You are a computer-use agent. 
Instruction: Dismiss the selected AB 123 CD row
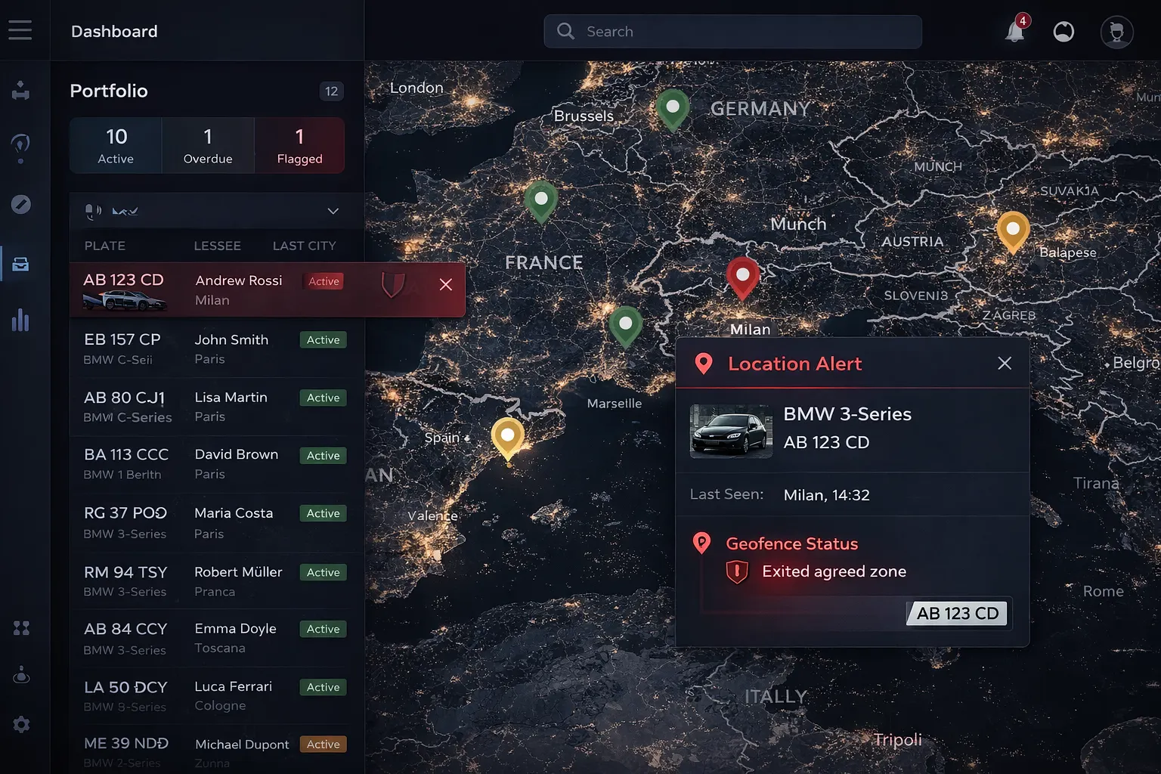[x=446, y=285]
